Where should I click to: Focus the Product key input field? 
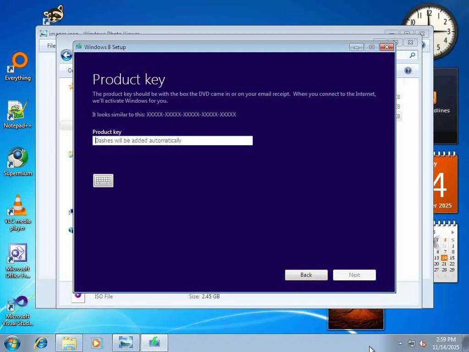coord(173,140)
